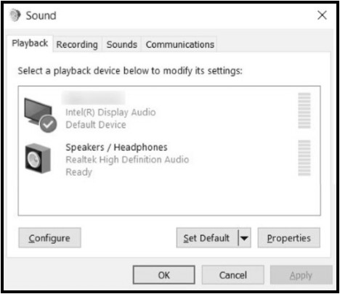This screenshot has height=294, width=340.
Task: Select the Speakers / Headphones device entry
Action: click(169, 158)
